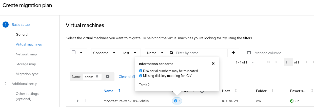Expand the mtv-feature-win2019-6disks row
This screenshot has width=314, height=107.
(x=78, y=101)
